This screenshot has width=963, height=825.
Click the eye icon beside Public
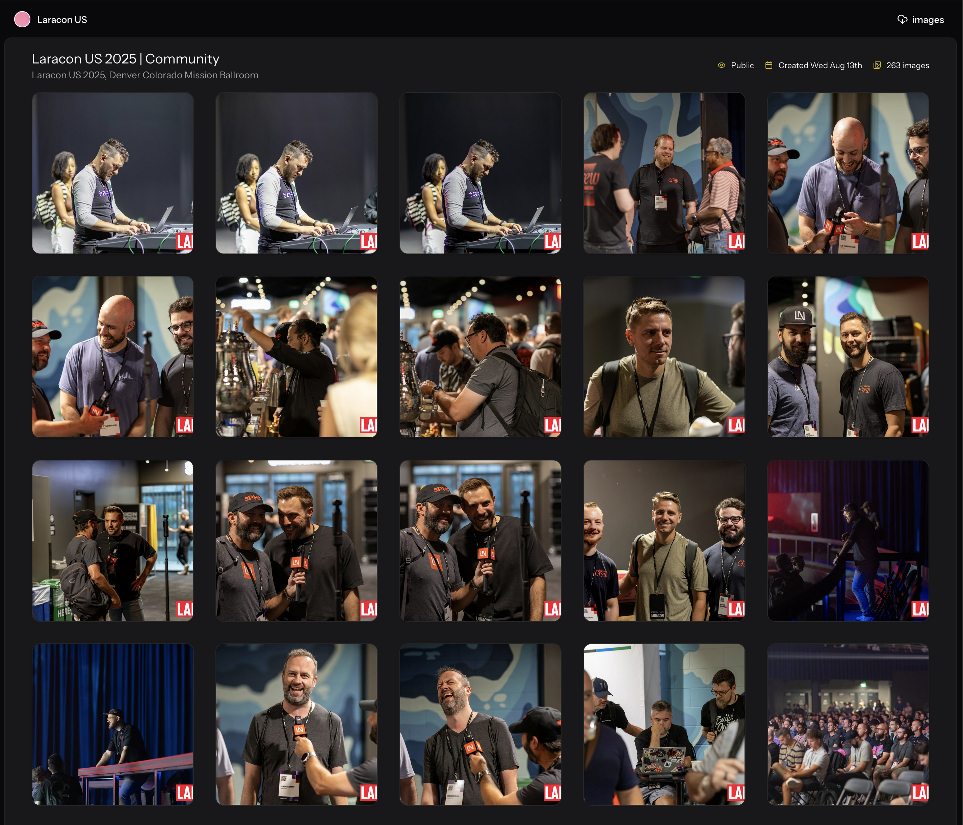point(721,65)
